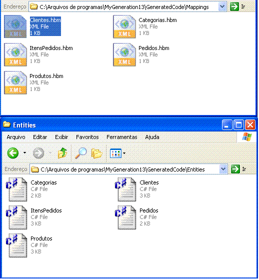The image size is (259, 280).
Task: Click the Ir button beside Mappings path
Action: click(x=237, y=7)
